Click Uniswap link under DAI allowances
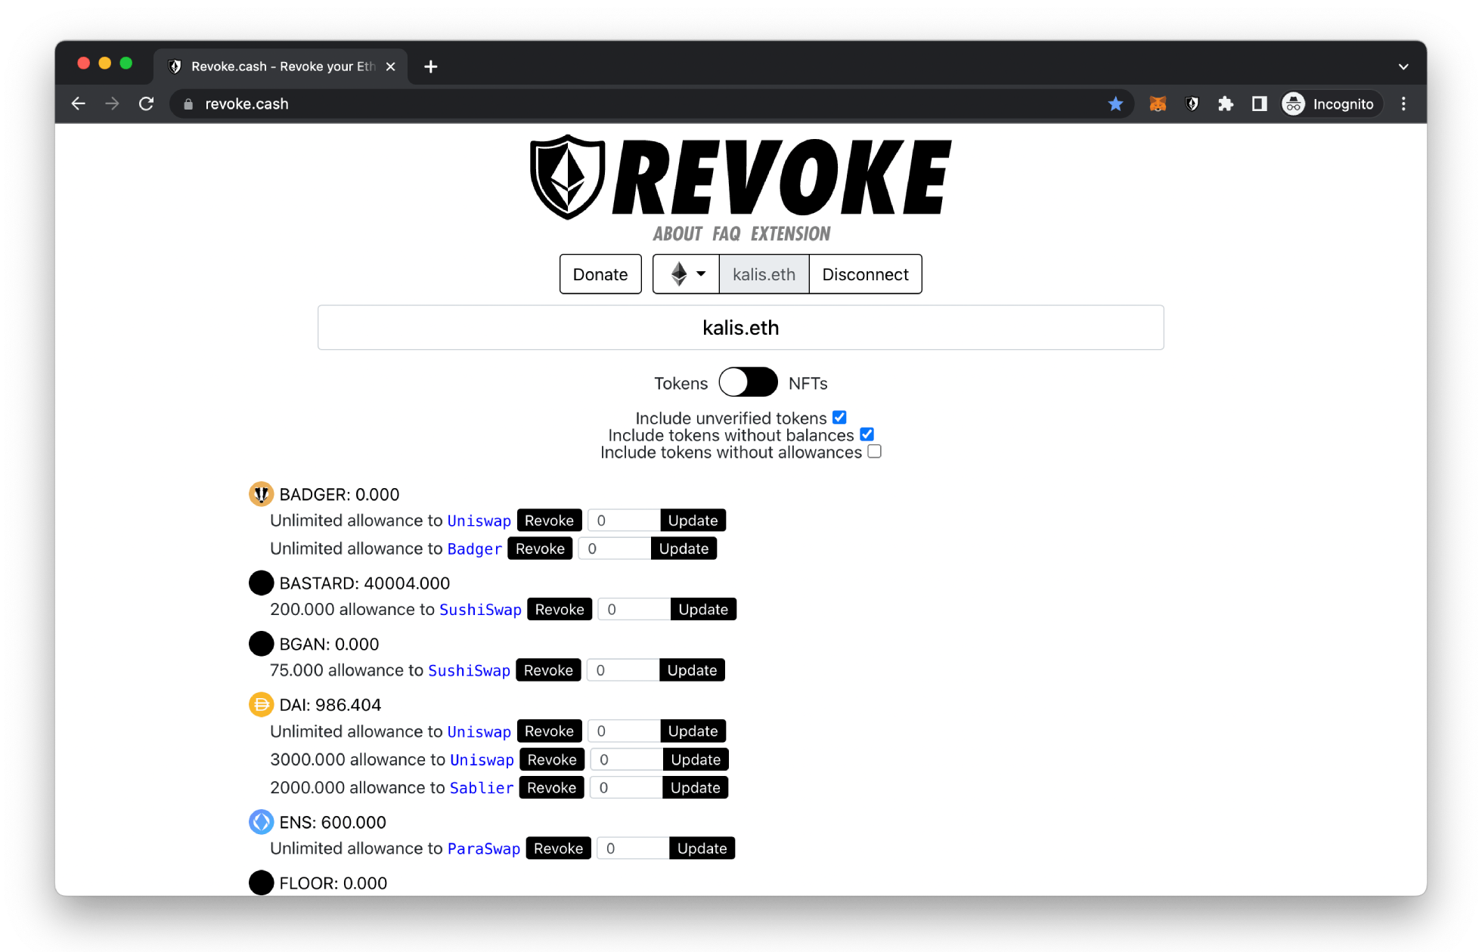This screenshot has width=1482, height=952. tap(479, 731)
